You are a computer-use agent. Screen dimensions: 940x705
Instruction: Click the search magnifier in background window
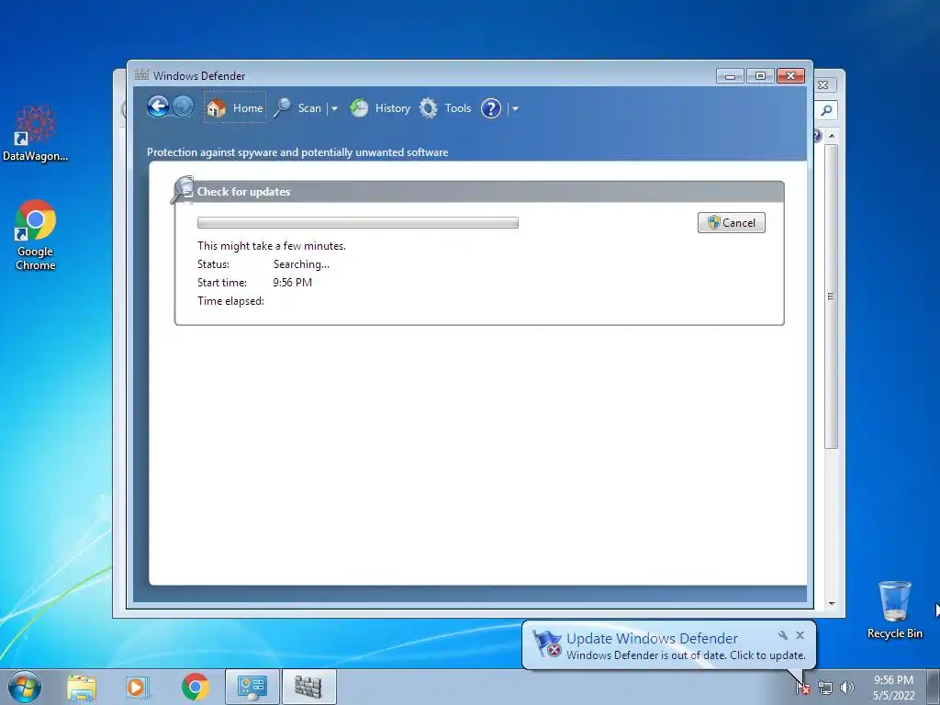827,110
